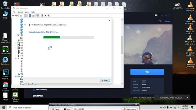
Task: Click Stop in VSDC Free Screen Recorder
Action: (x=67, y=109)
